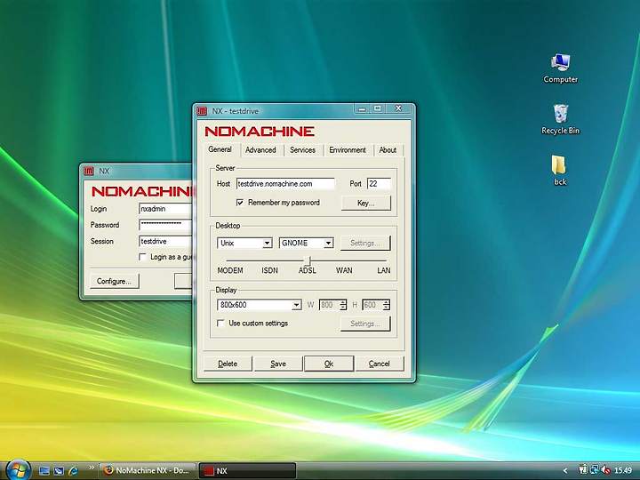Screen dimensions: 640x480
Task: Click the first system tray icon
Action: click(583, 470)
